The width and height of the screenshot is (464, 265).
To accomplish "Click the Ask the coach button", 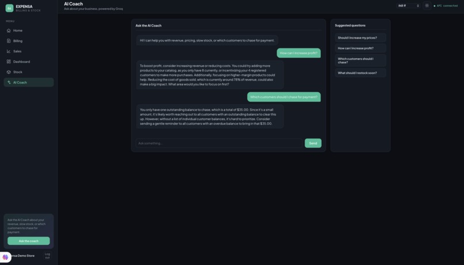I will [29, 241].
